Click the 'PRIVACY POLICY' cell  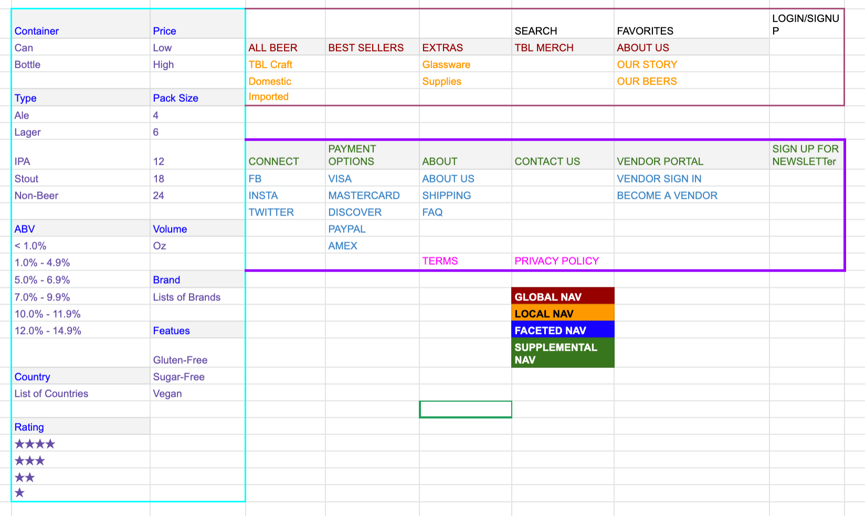pyautogui.click(x=563, y=261)
